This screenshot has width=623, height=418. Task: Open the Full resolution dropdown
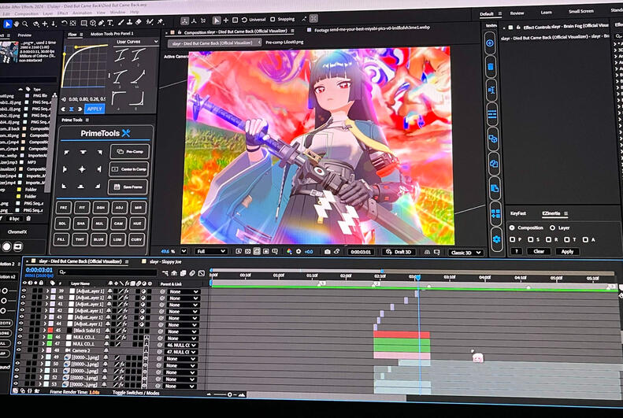pos(211,251)
